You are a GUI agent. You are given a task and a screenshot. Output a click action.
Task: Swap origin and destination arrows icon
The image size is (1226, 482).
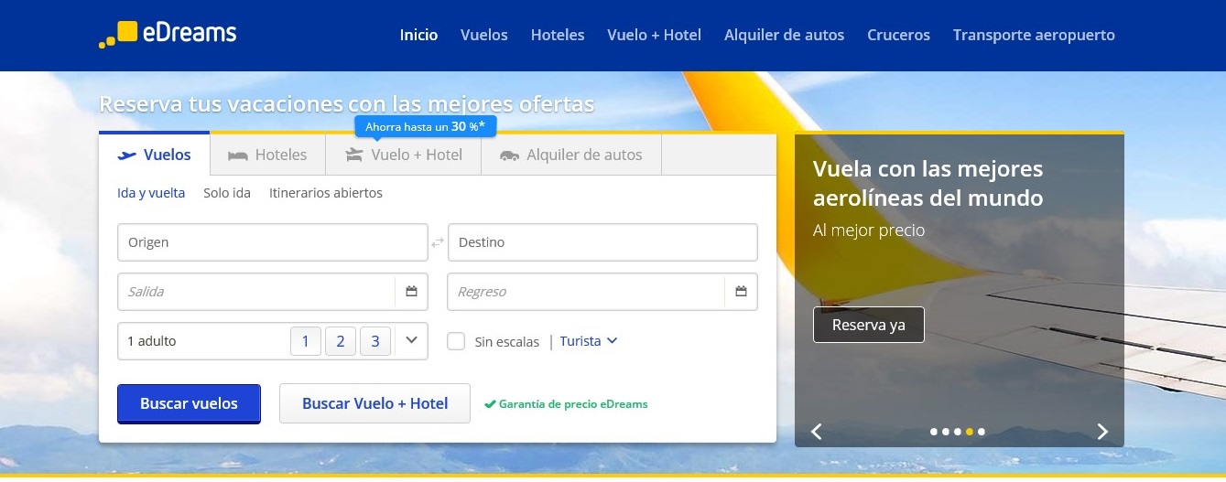[x=438, y=242]
